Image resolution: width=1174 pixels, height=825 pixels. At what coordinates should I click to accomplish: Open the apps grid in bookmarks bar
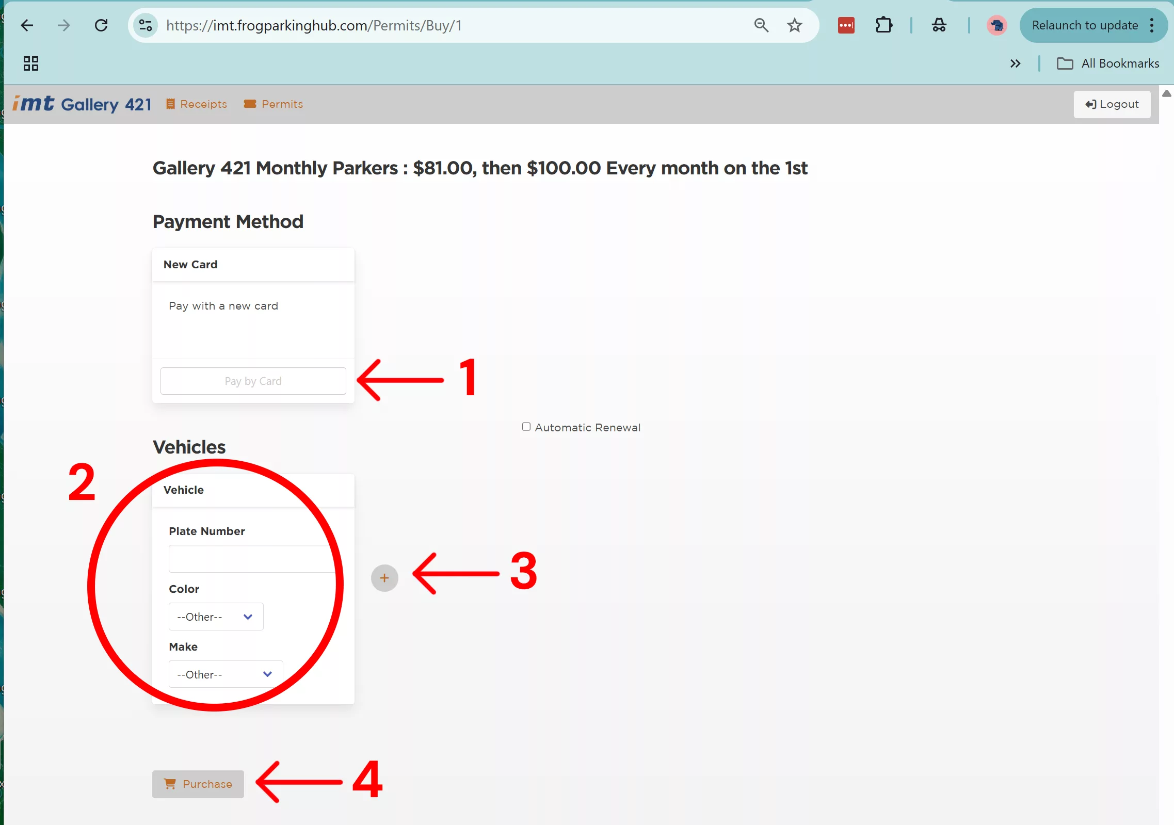pyautogui.click(x=31, y=63)
